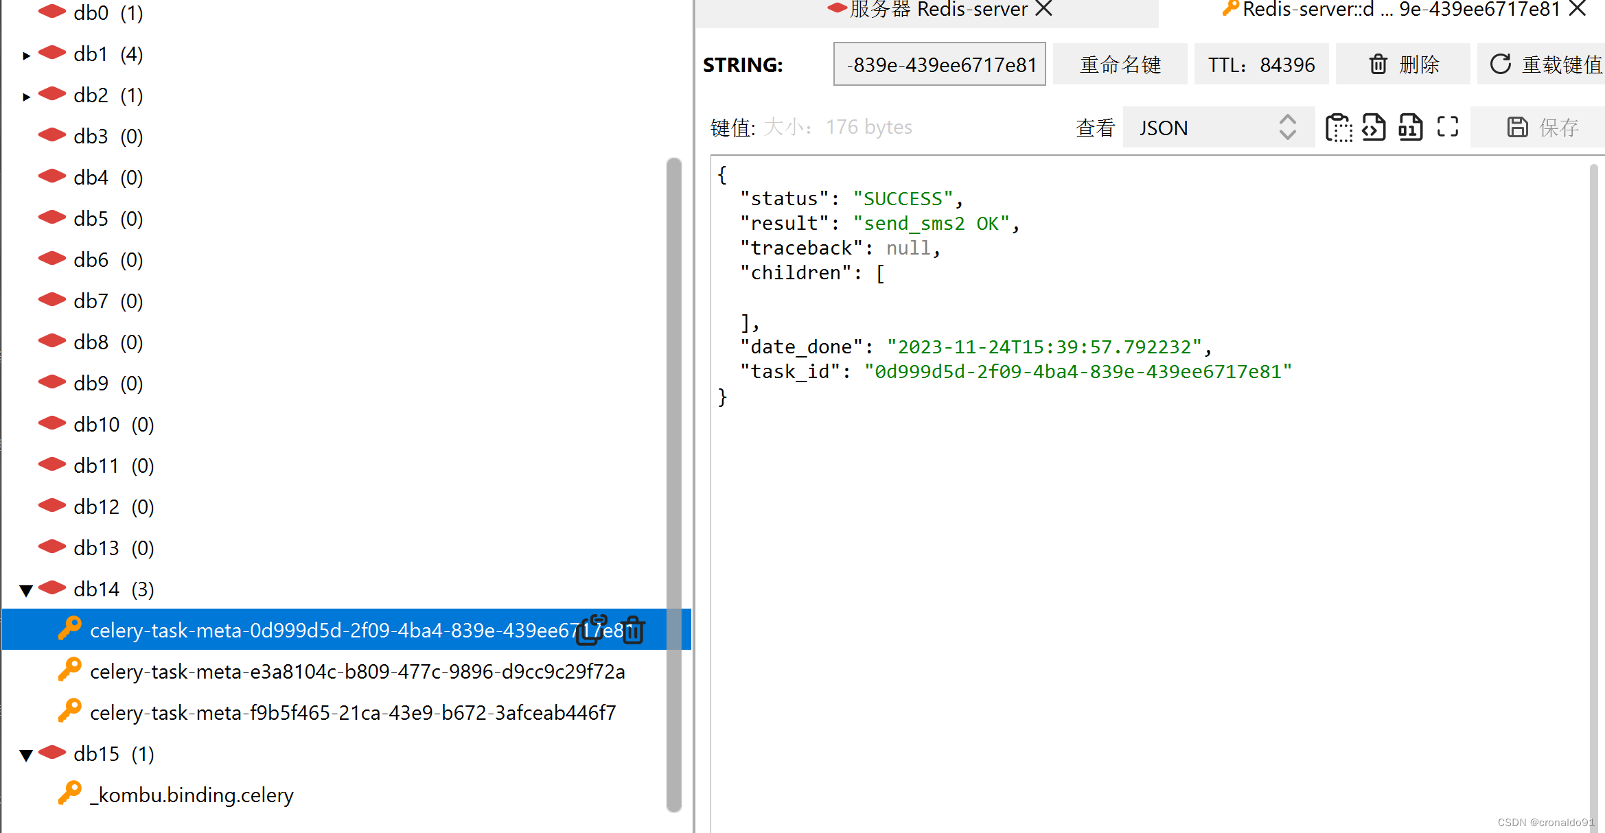
Task: Click the db11 red database icon
Action: point(52,465)
